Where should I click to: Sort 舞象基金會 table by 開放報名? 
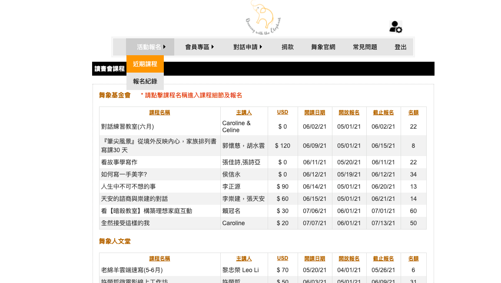coord(349,113)
